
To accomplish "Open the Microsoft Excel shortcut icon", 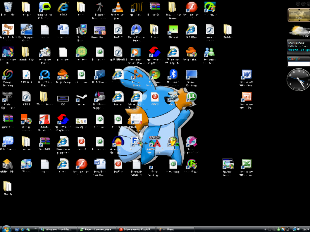I will click(x=246, y=164).
